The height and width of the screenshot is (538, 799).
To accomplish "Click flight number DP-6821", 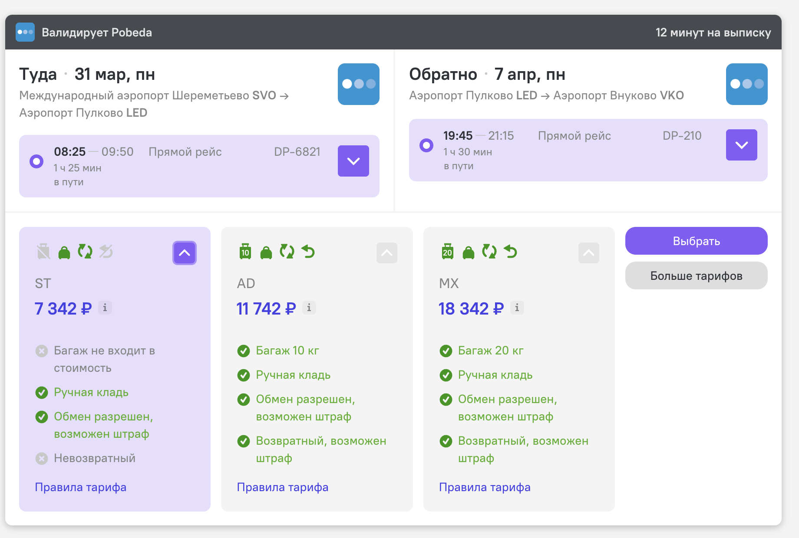I will click(x=297, y=151).
